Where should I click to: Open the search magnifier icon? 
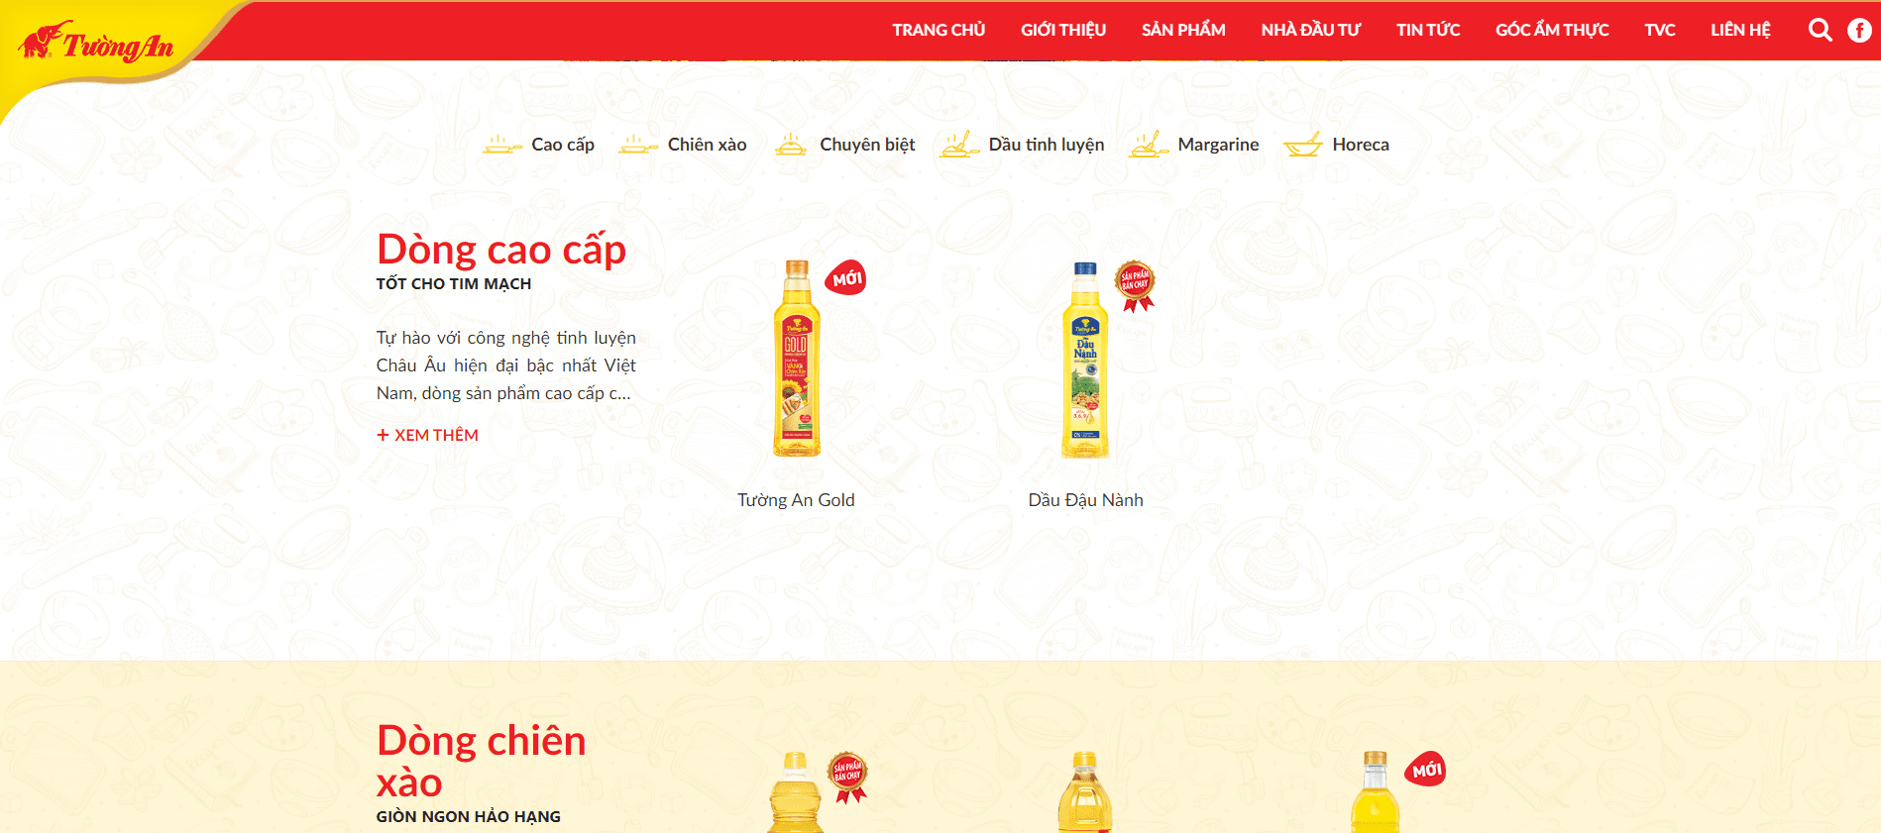[1820, 30]
